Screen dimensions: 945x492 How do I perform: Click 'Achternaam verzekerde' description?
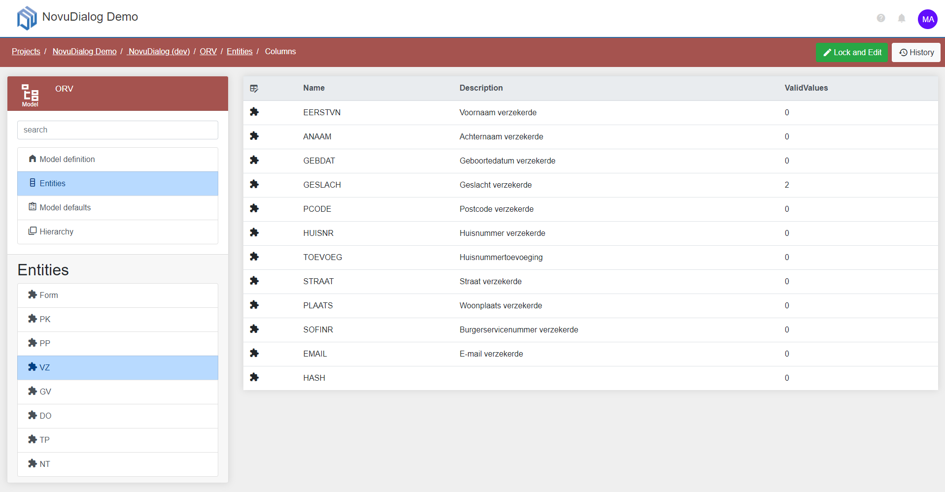[x=501, y=136]
